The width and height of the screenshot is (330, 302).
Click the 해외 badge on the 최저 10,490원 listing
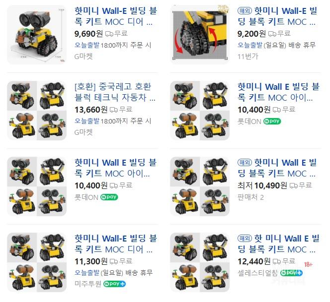tap(245, 163)
